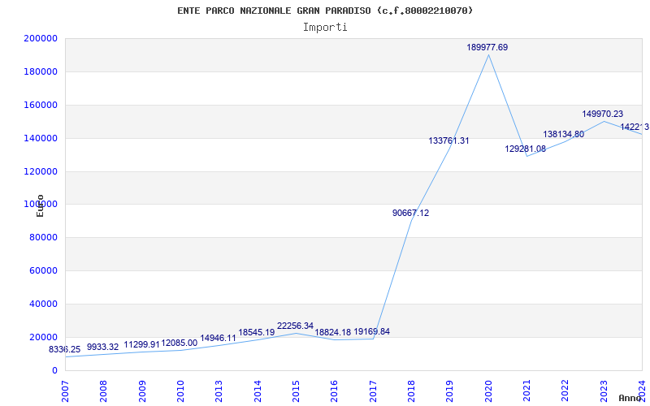Click the 2007 x-axis year label
This screenshot has height=406, width=650.
[65, 391]
